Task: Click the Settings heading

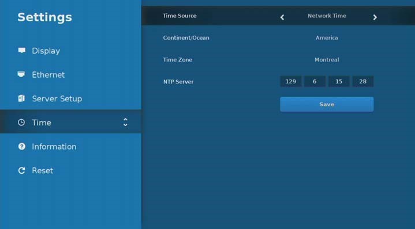Action: [44, 17]
